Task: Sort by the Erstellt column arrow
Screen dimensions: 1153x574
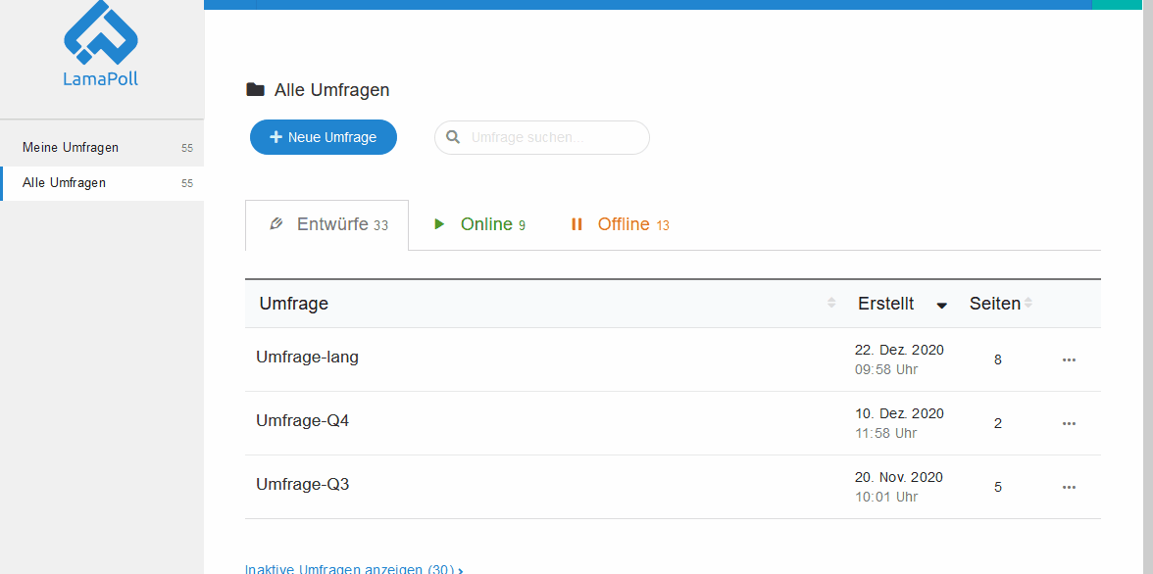Action: pyautogui.click(x=942, y=305)
